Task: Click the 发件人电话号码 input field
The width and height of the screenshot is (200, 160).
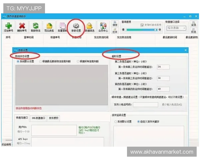Action: click(x=146, y=105)
